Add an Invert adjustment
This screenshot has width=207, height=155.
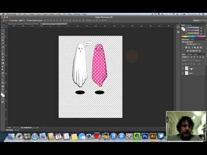click(188, 51)
